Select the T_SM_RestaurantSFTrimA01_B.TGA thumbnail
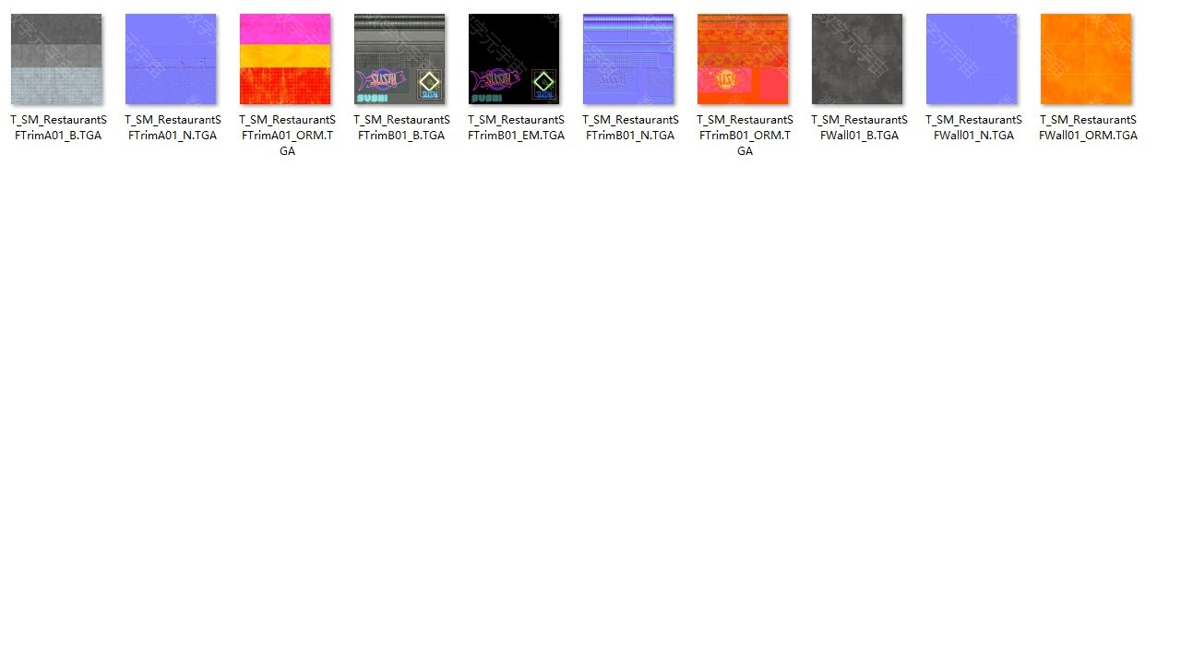Image resolution: width=1181 pixels, height=664 pixels. point(56,59)
